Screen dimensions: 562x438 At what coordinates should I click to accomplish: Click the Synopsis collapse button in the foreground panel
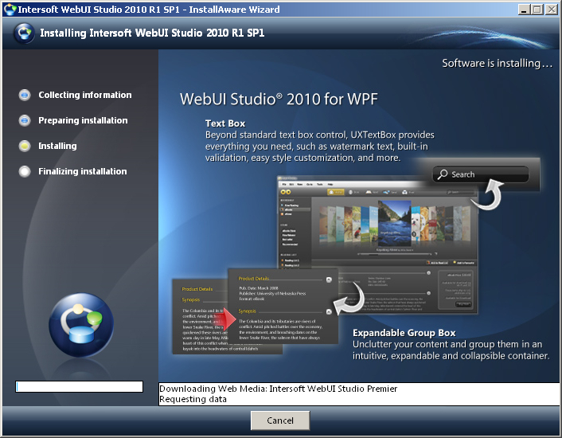click(329, 312)
